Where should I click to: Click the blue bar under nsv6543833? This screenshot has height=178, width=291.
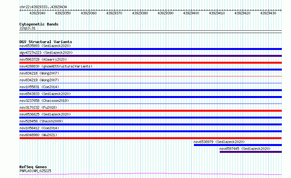pyautogui.click(x=150, y=97)
